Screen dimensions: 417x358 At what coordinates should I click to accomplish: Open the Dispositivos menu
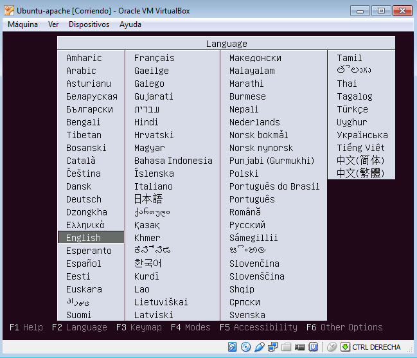89,24
